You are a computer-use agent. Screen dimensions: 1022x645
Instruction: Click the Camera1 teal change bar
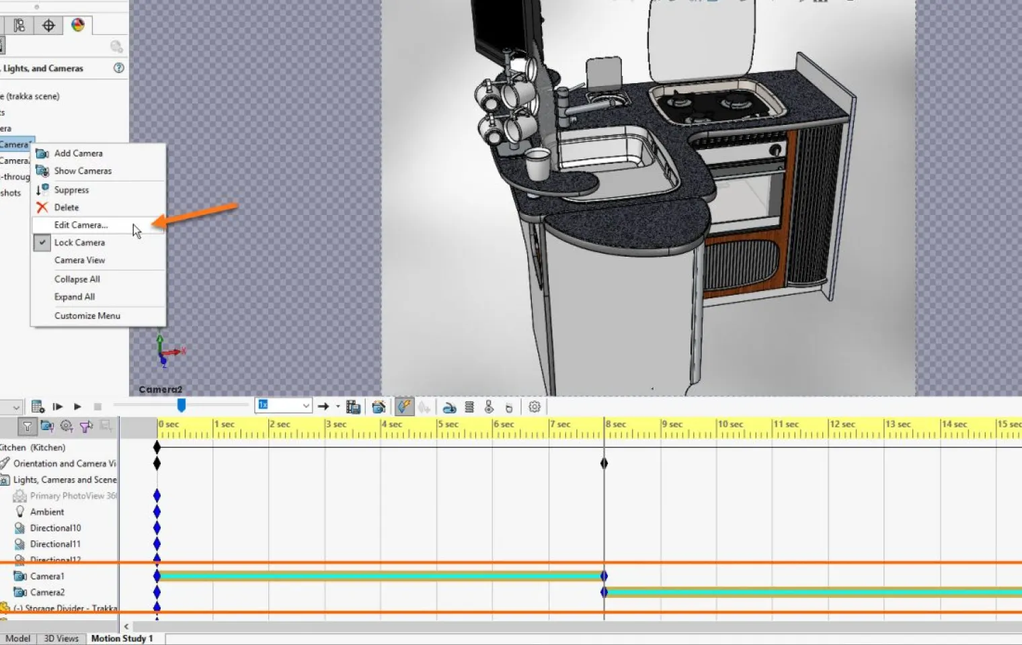(x=381, y=576)
